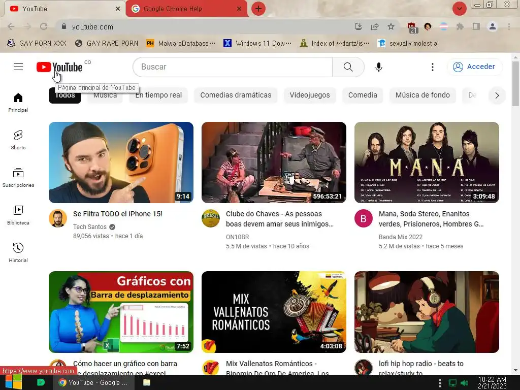Click the page scrollbar down arrow

tap(515, 370)
